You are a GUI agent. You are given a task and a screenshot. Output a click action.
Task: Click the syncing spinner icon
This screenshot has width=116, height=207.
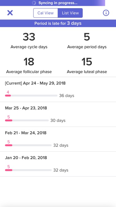point(34,3)
